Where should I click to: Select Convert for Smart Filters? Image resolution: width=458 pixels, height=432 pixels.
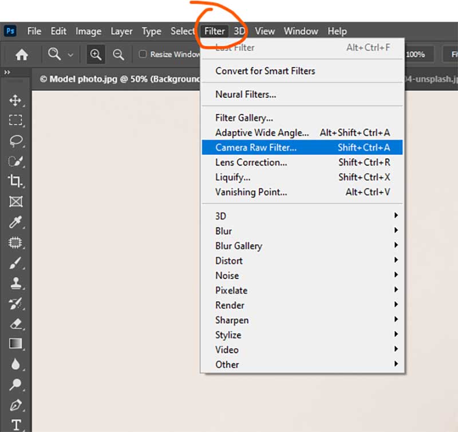(265, 71)
